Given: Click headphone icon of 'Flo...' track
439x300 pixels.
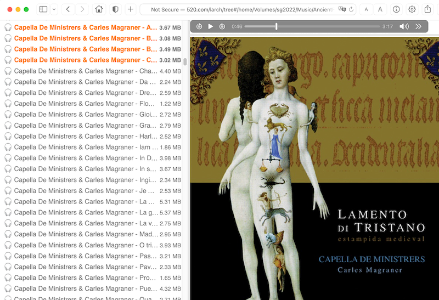Looking at the screenshot, I should 8,104.
